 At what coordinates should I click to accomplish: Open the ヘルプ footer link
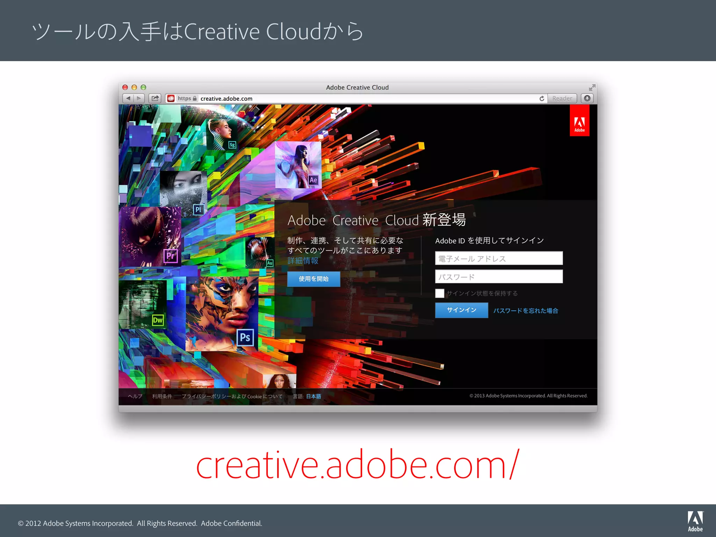click(135, 396)
